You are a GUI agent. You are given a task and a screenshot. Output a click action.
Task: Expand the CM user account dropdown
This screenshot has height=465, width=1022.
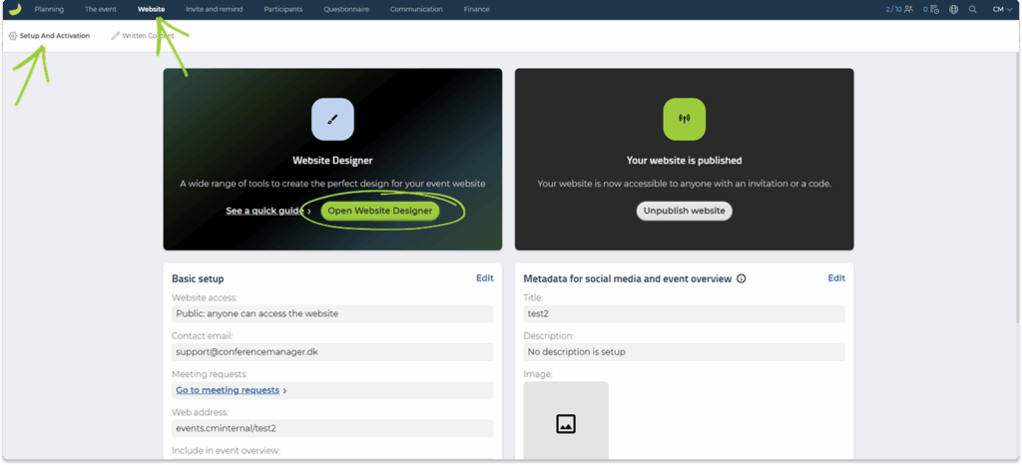point(999,9)
